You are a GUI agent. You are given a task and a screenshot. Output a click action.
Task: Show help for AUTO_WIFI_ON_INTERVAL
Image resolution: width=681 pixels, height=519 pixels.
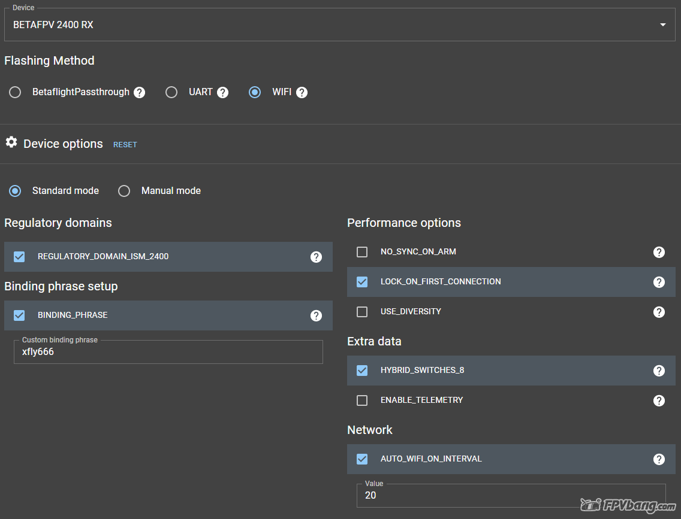click(x=659, y=459)
